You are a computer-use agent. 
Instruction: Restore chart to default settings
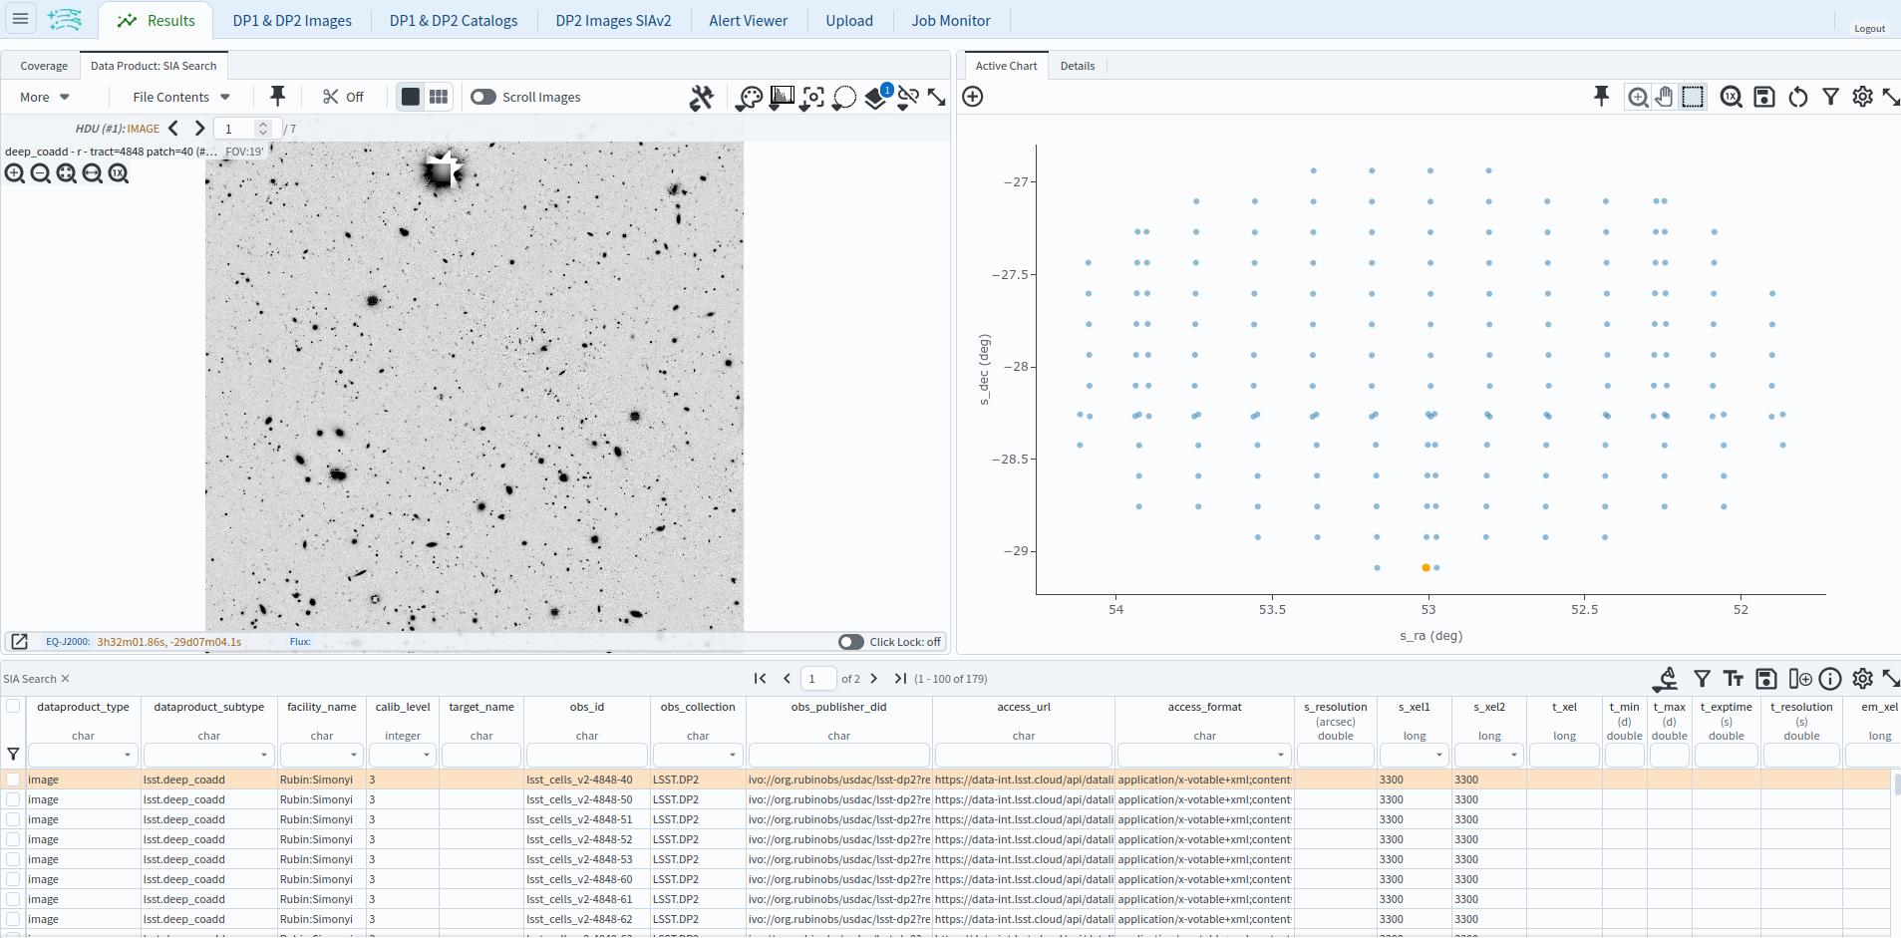pyautogui.click(x=1798, y=97)
